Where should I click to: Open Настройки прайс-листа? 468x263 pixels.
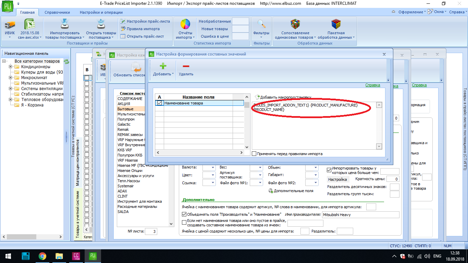(x=145, y=21)
